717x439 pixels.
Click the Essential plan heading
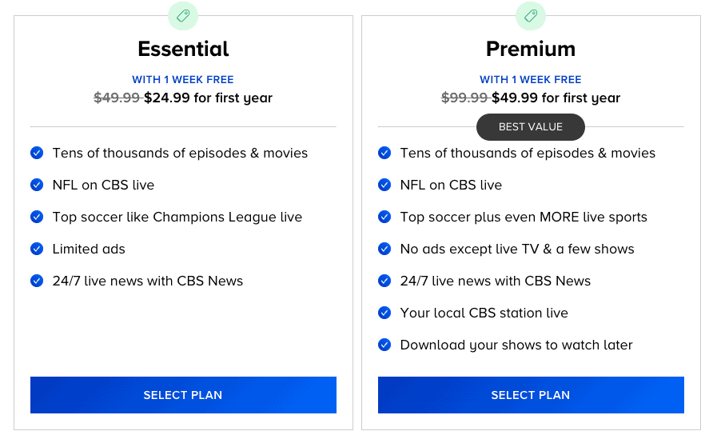coord(183,49)
